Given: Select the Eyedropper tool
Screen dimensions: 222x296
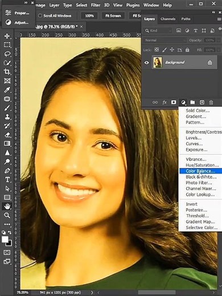Looking at the screenshot, I should coord(7,90).
